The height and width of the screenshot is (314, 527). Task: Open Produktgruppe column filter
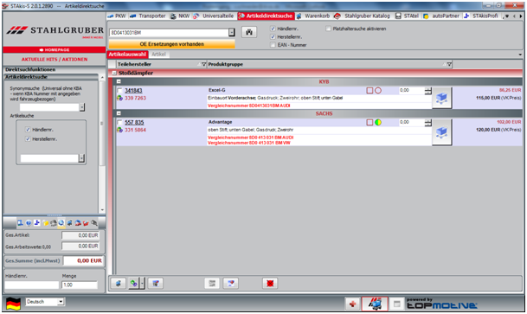click(449, 64)
